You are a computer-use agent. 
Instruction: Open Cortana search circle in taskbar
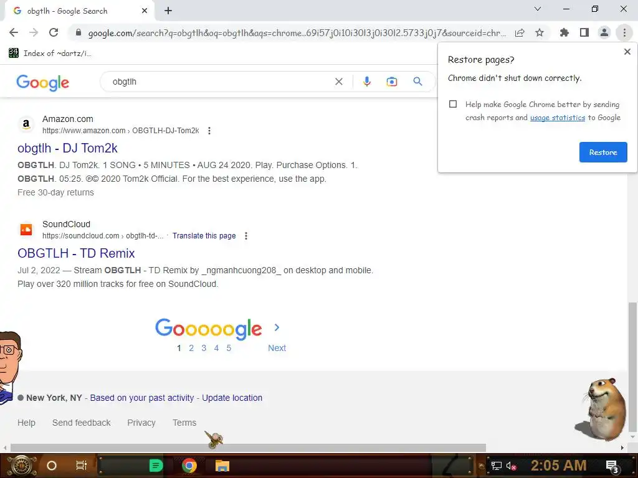52,466
